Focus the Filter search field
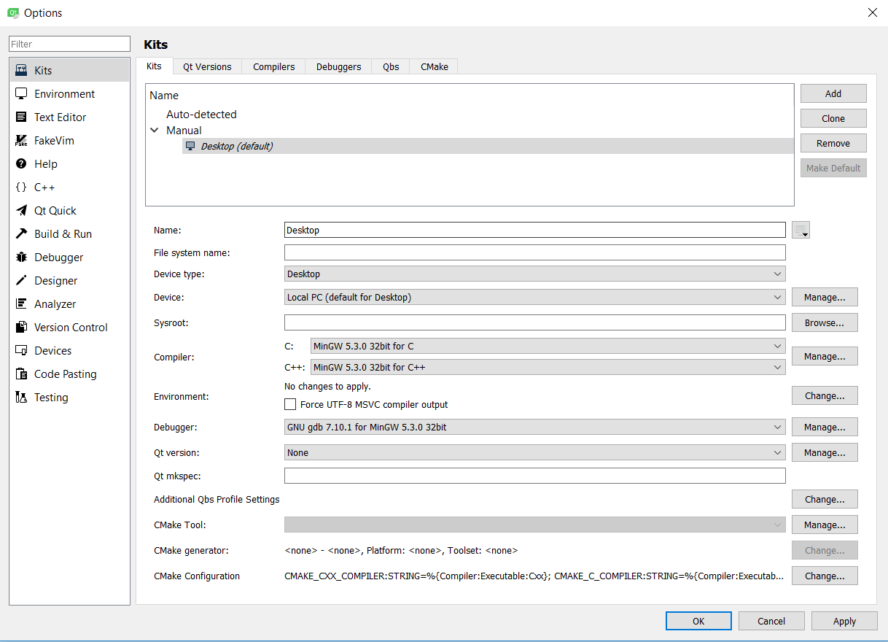Viewport: 888px width, 642px height. (x=69, y=44)
